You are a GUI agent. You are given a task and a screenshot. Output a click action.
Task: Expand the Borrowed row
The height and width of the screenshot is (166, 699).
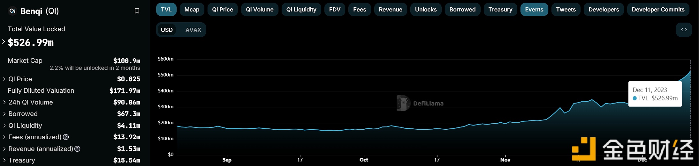coord(4,114)
